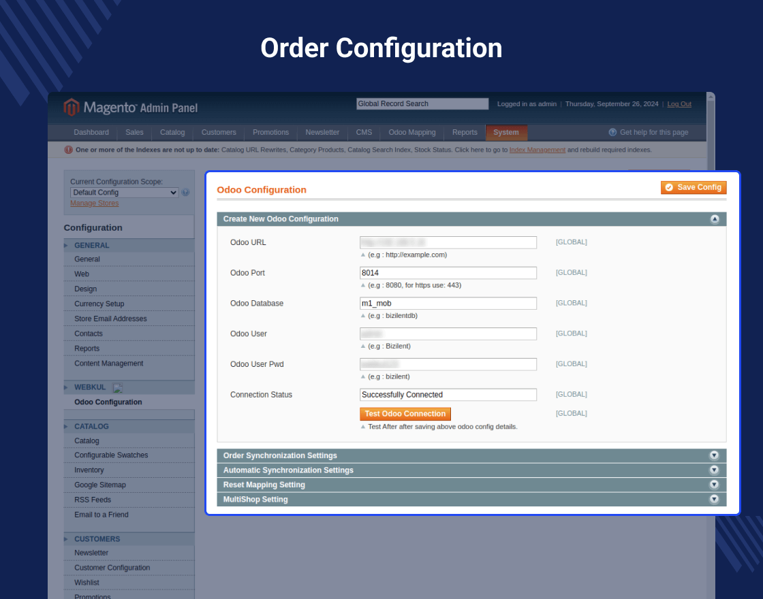Click the Odoo User input field
763x599 pixels.
click(448, 334)
